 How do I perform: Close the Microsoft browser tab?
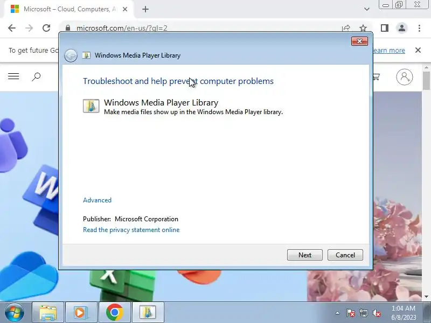tap(125, 9)
